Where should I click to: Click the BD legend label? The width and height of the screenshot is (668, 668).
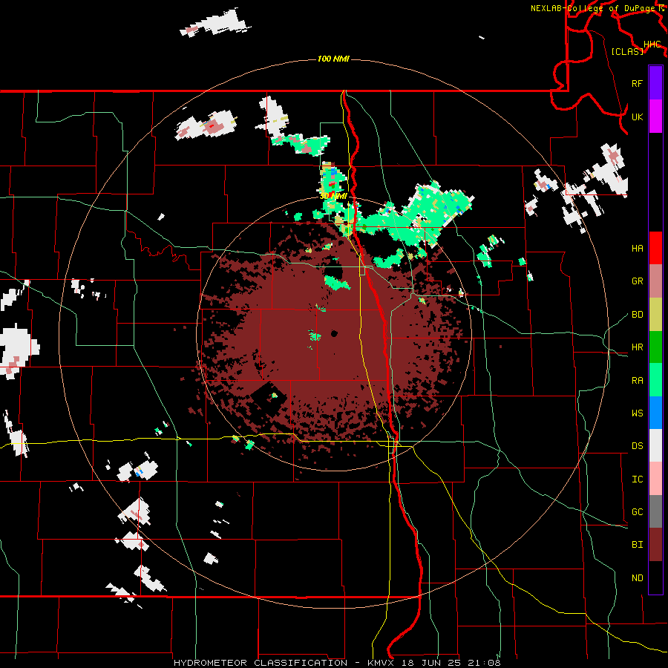pyautogui.click(x=637, y=315)
